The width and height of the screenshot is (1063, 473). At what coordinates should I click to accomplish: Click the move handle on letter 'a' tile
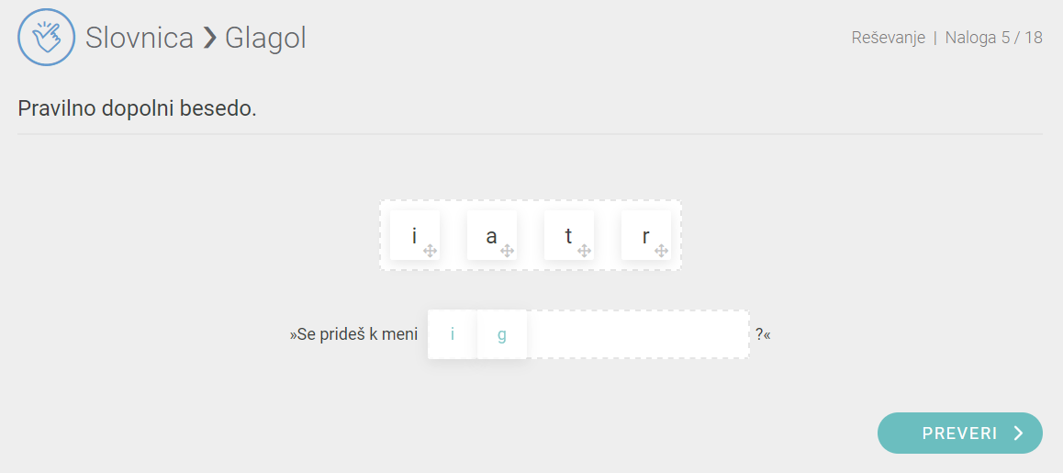click(x=507, y=251)
